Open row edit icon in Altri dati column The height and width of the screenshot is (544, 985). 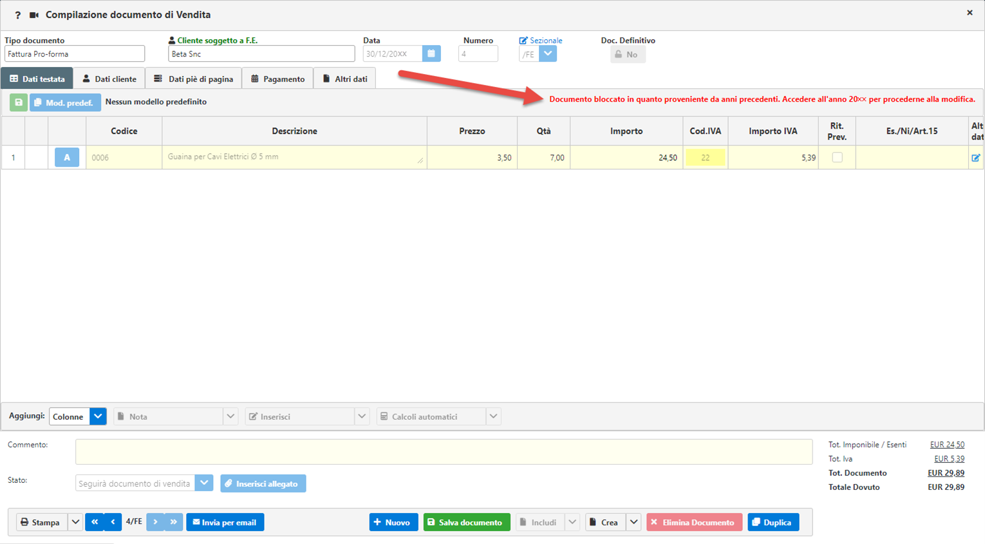975,158
